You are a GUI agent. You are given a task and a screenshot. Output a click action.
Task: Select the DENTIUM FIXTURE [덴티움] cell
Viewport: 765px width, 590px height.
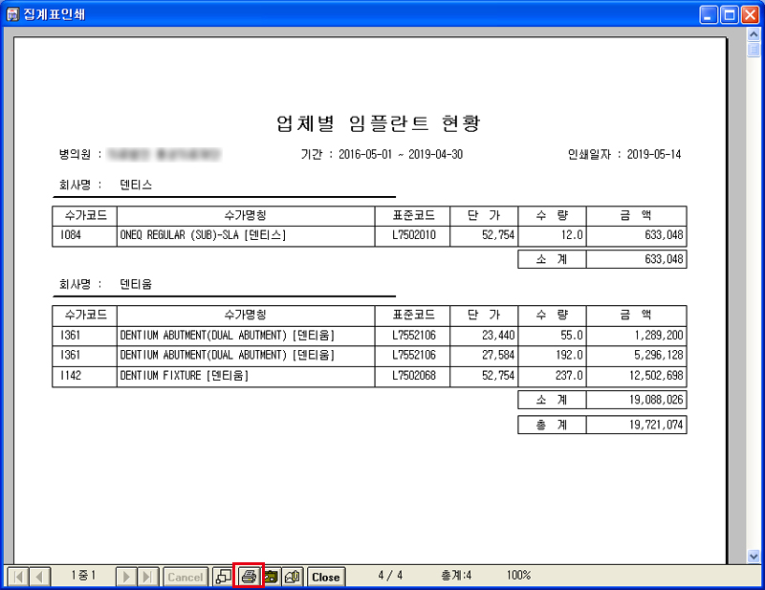point(184,376)
